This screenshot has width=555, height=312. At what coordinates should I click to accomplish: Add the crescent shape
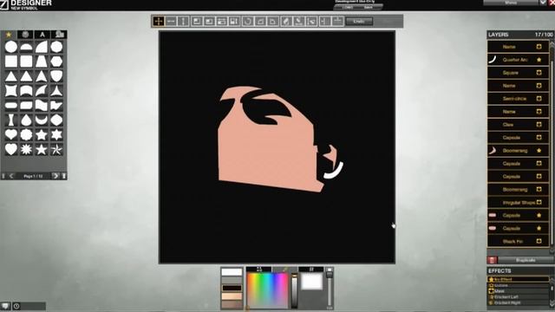click(42, 120)
